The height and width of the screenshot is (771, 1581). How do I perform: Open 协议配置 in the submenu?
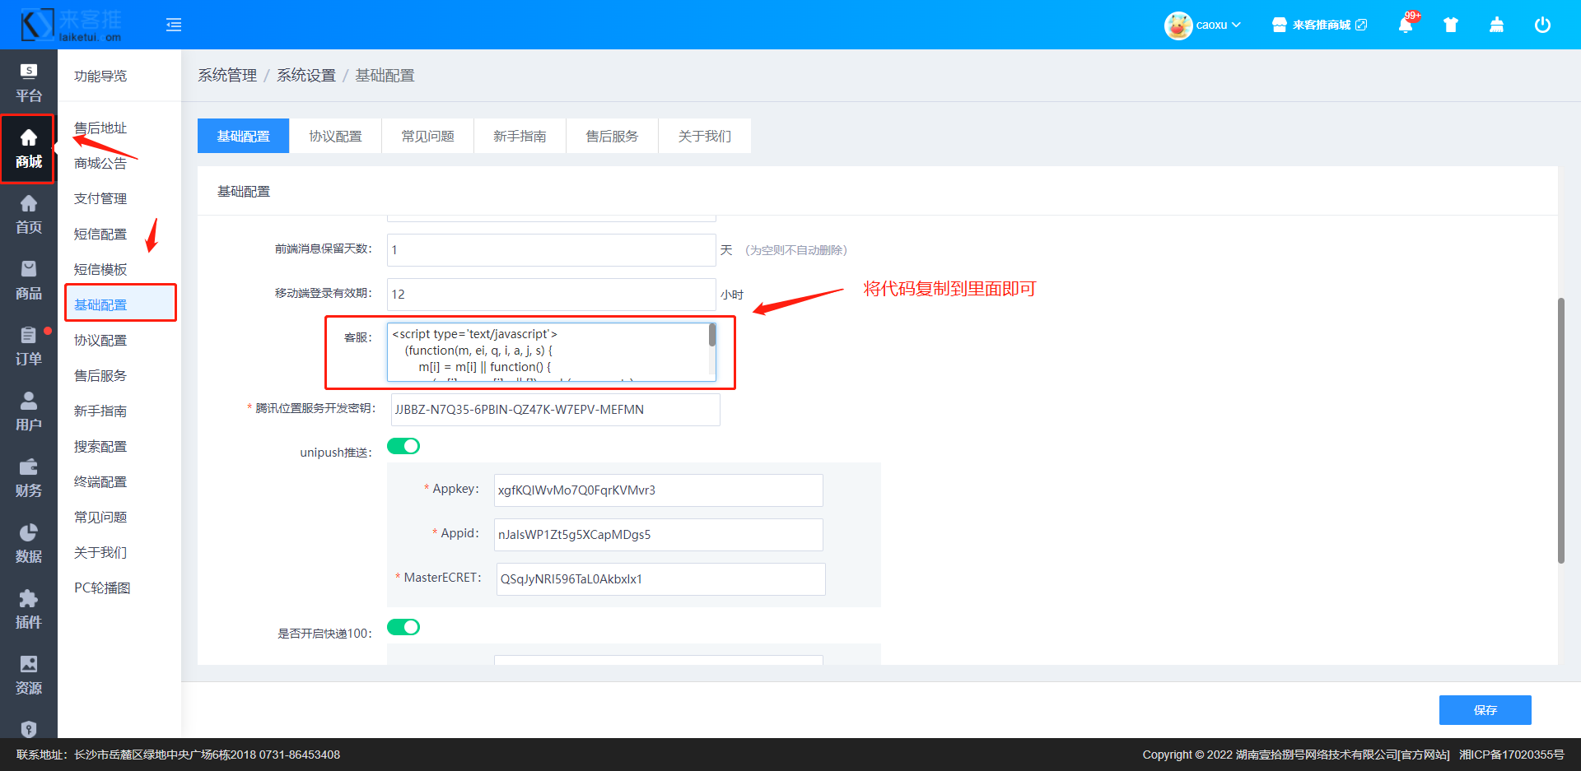(100, 340)
